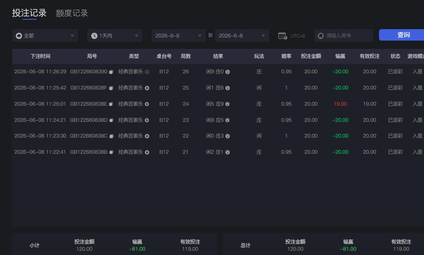Click the 输赢 column header
The height and width of the screenshot is (255, 424).
click(x=340, y=56)
